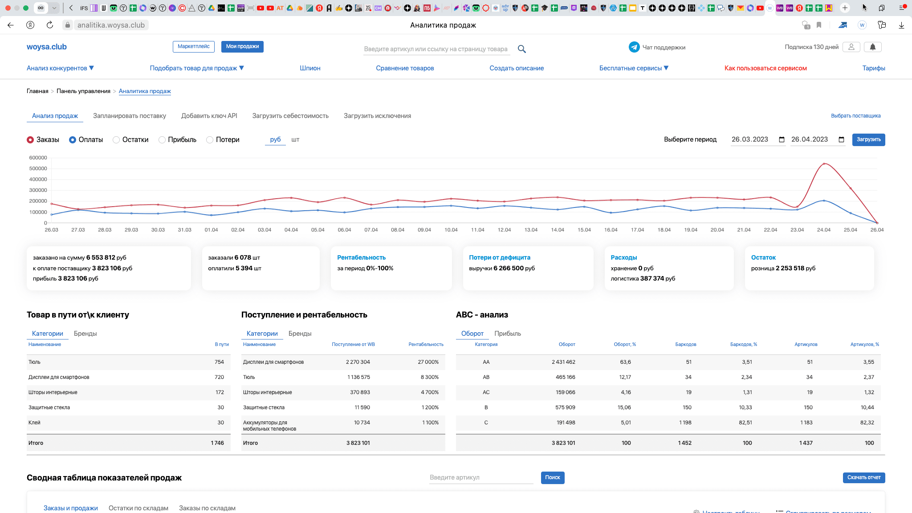Click the Скачать отчет button

(x=863, y=477)
